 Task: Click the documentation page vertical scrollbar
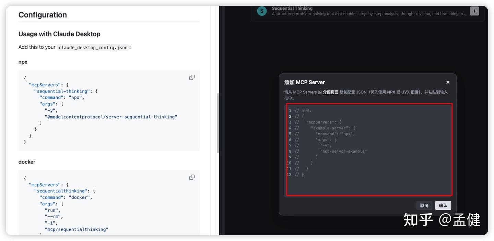click(x=218, y=123)
